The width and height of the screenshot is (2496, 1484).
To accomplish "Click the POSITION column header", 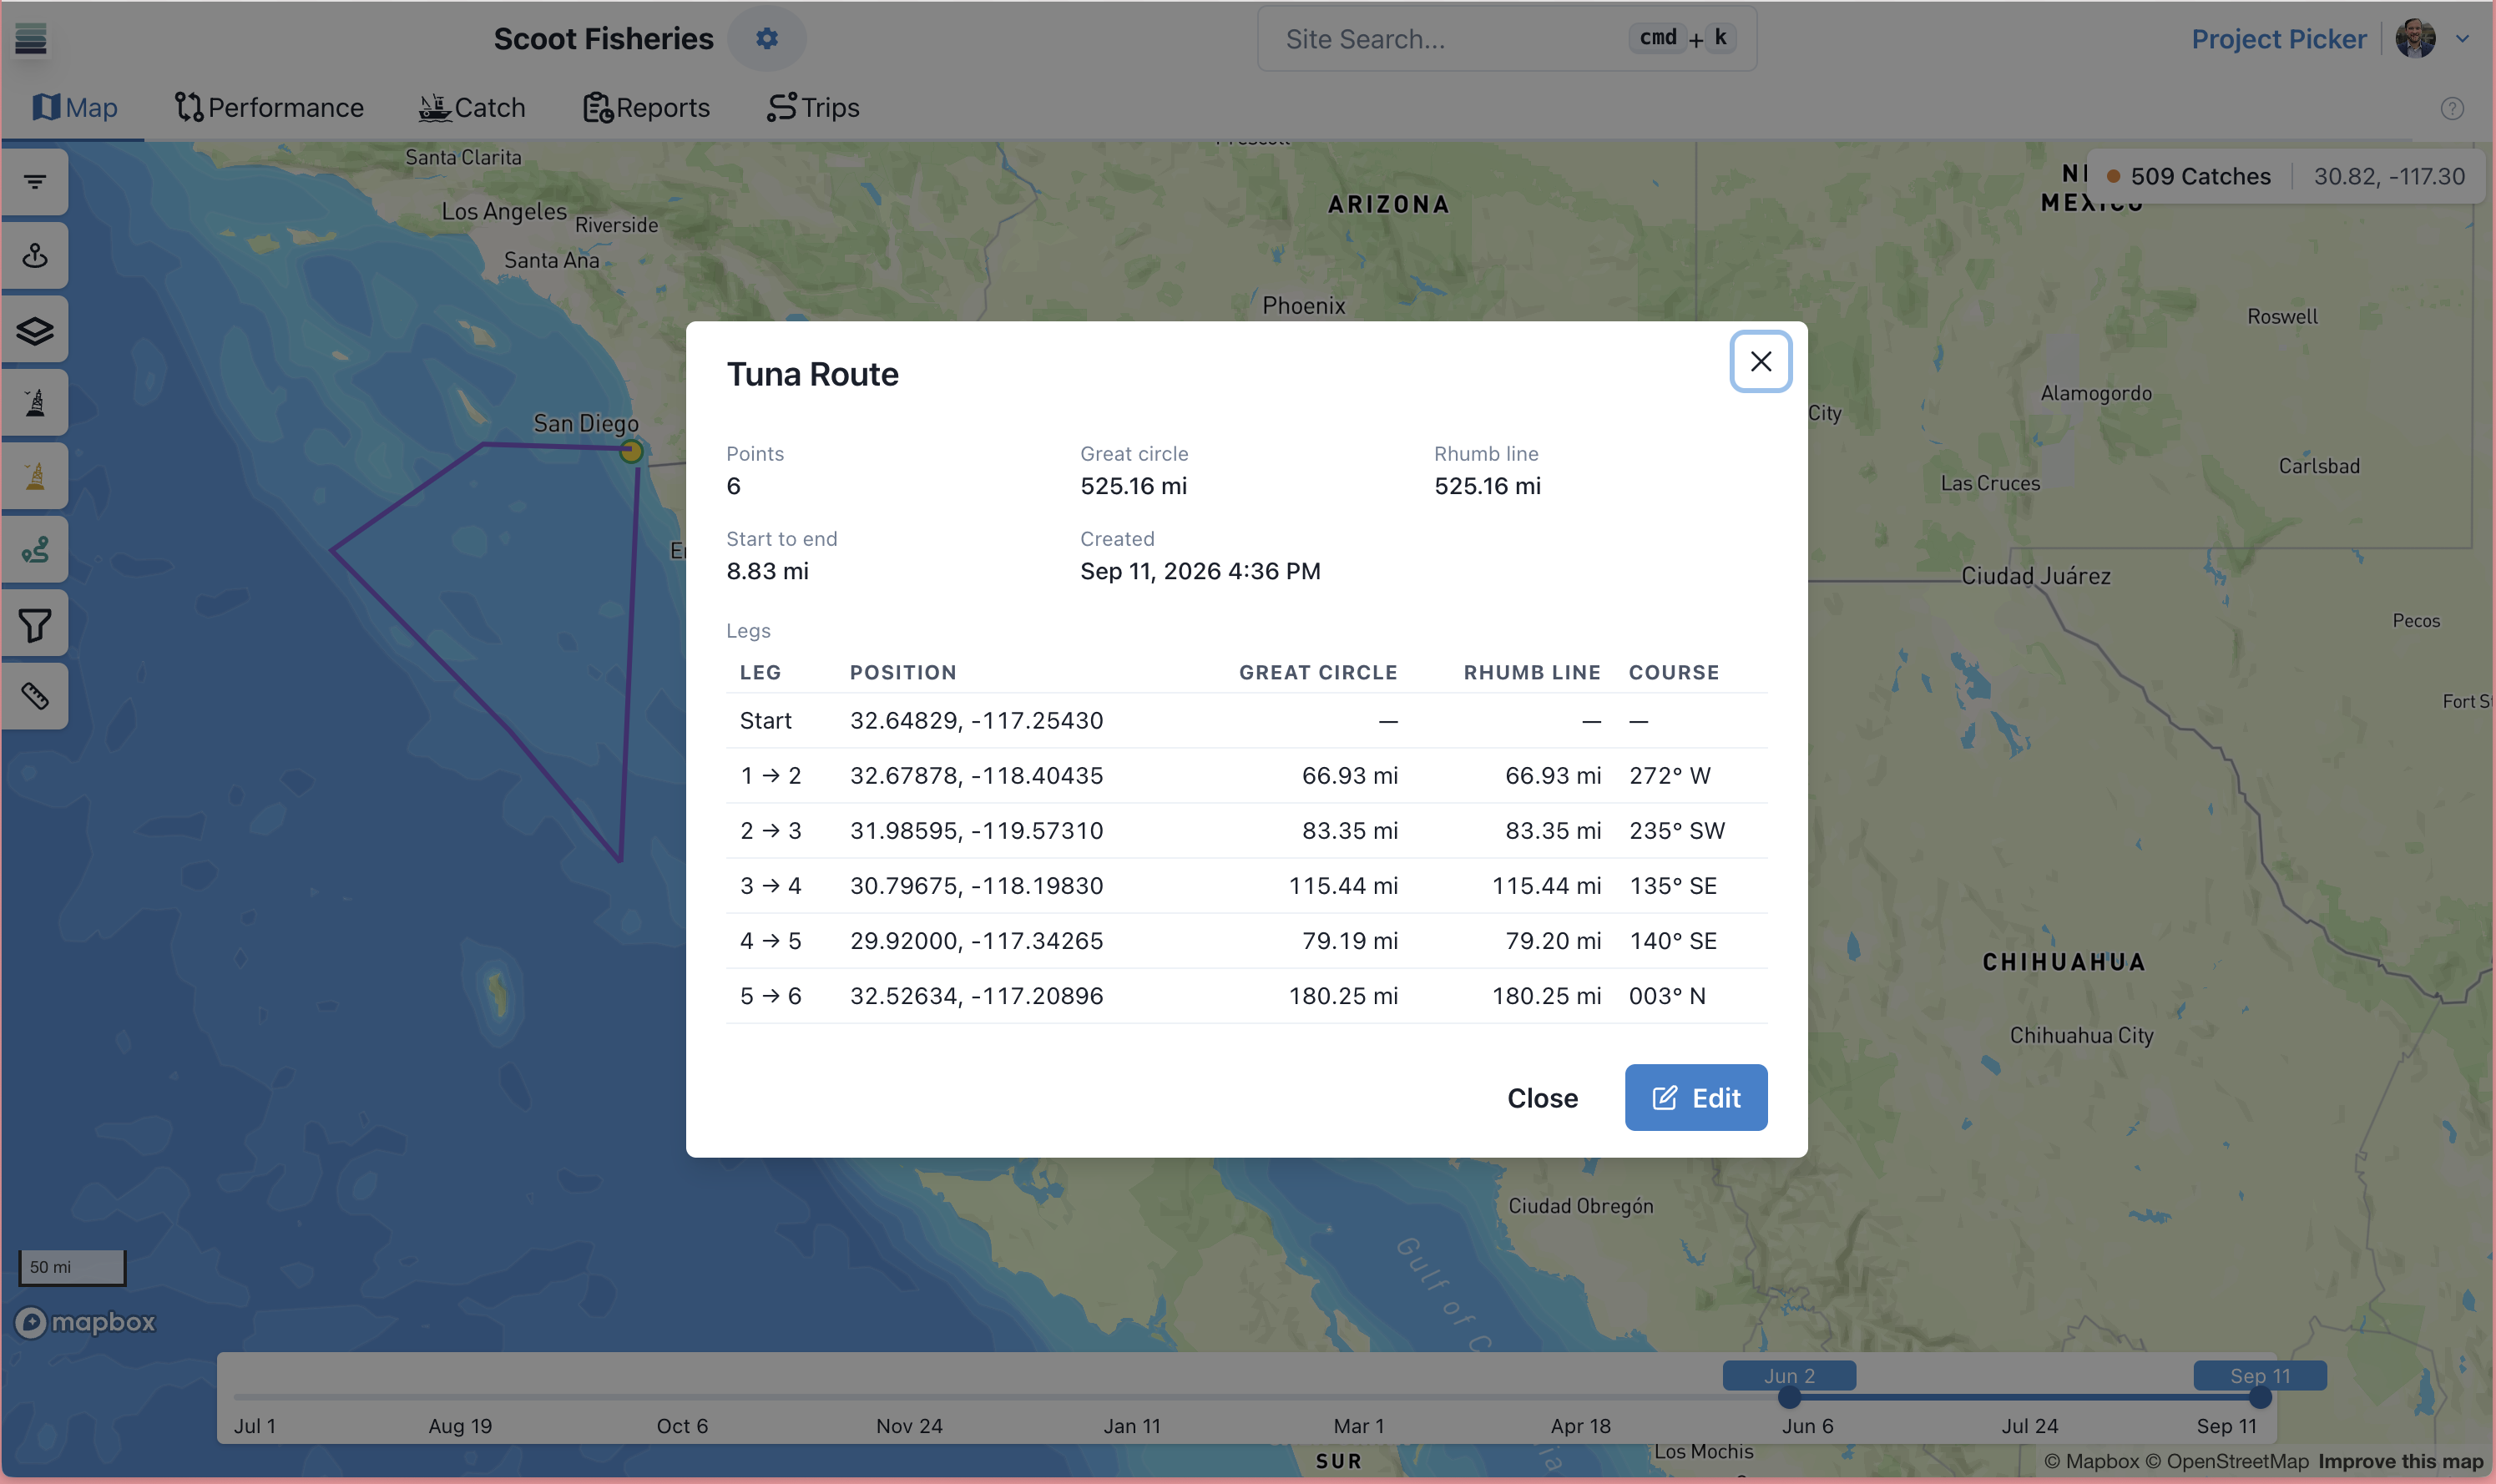I will point(903,673).
